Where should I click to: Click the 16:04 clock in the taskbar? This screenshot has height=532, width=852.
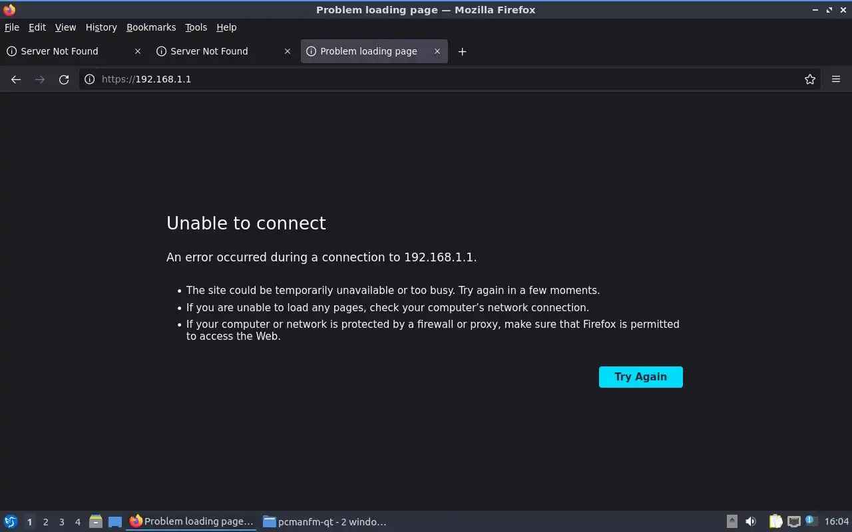[x=837, y=521]
